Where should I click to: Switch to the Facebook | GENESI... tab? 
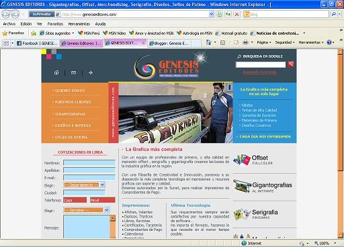click(x=37, y=43)
